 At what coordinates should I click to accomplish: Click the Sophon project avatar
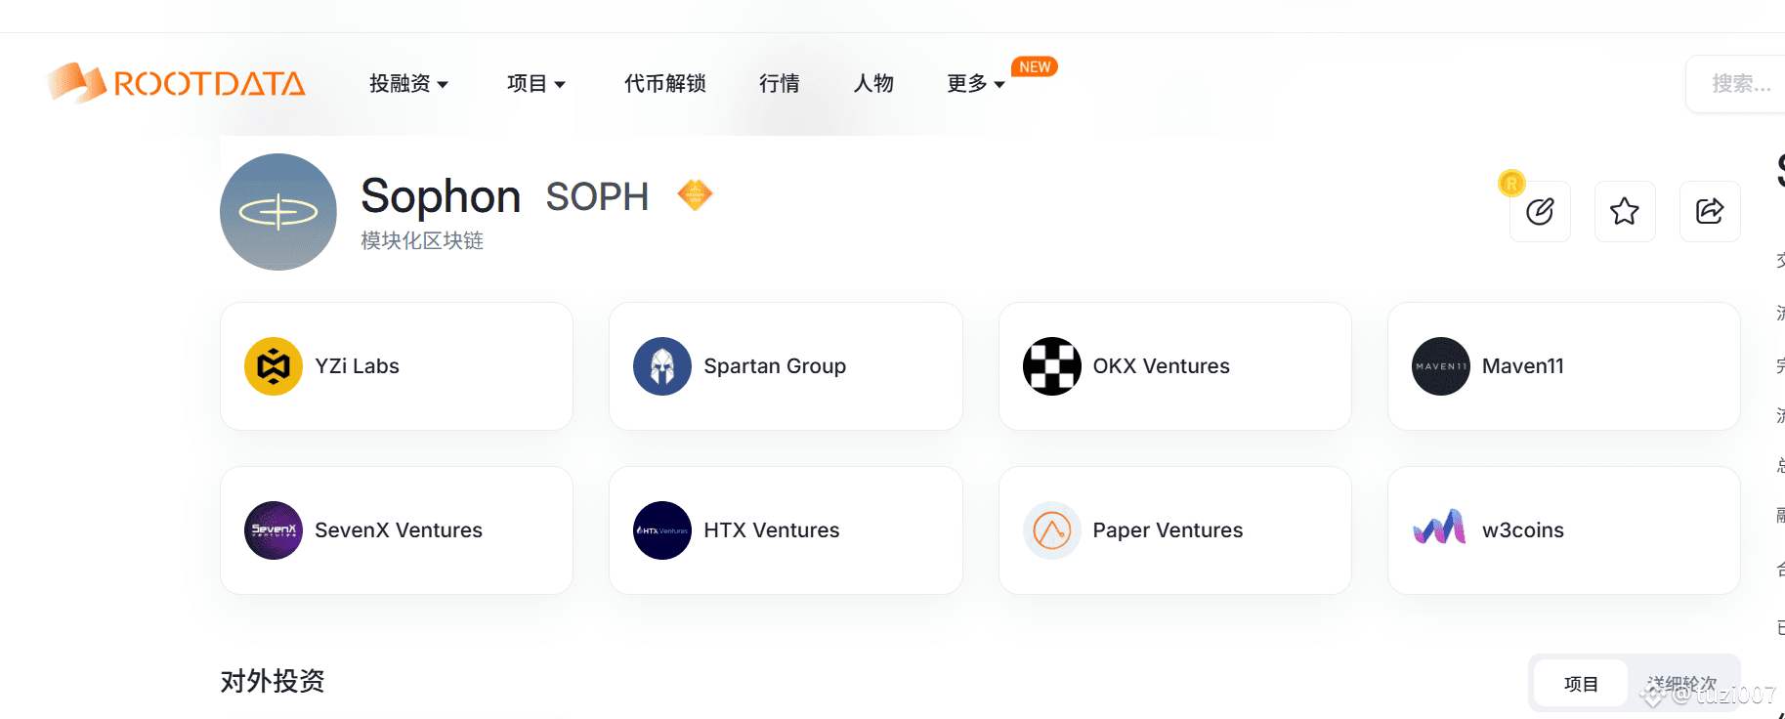point(278,212)
